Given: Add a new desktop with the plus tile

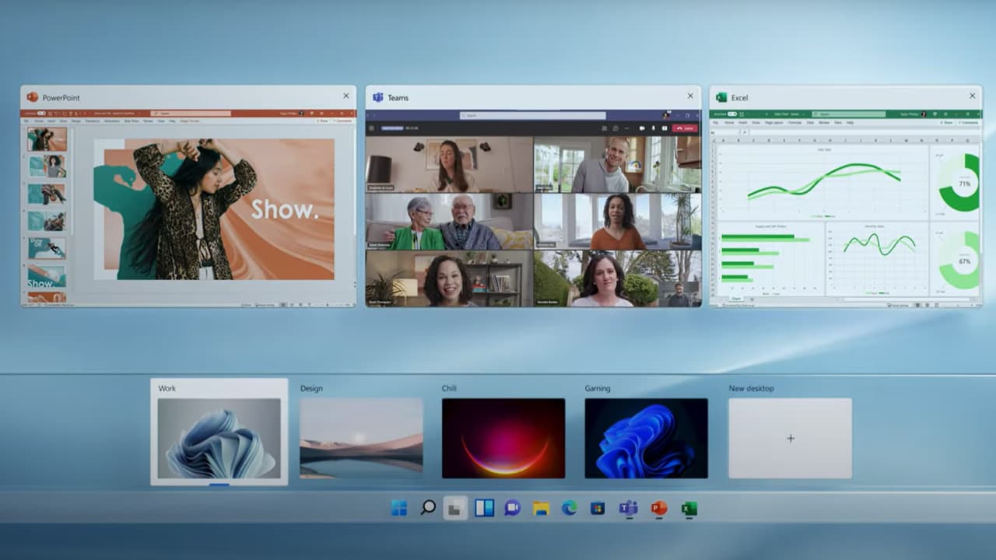Looking at the screenshot, I should point(791,439).
